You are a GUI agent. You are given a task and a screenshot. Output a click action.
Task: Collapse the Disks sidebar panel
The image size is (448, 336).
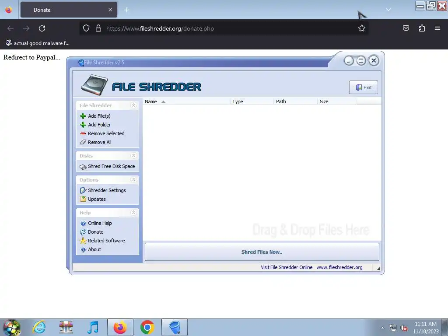[x=133, y=156]
